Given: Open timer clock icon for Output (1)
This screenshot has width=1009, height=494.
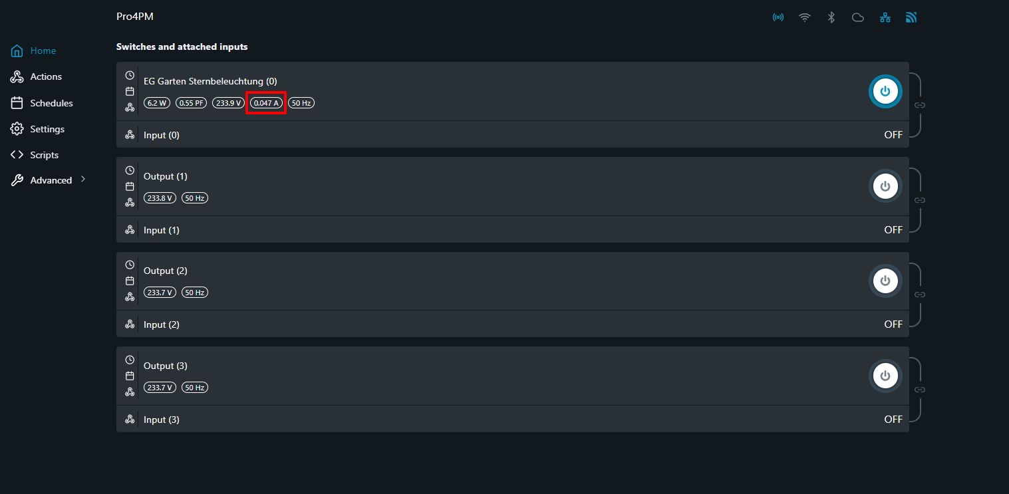Looking at the screenshot, I should (130, 170).
